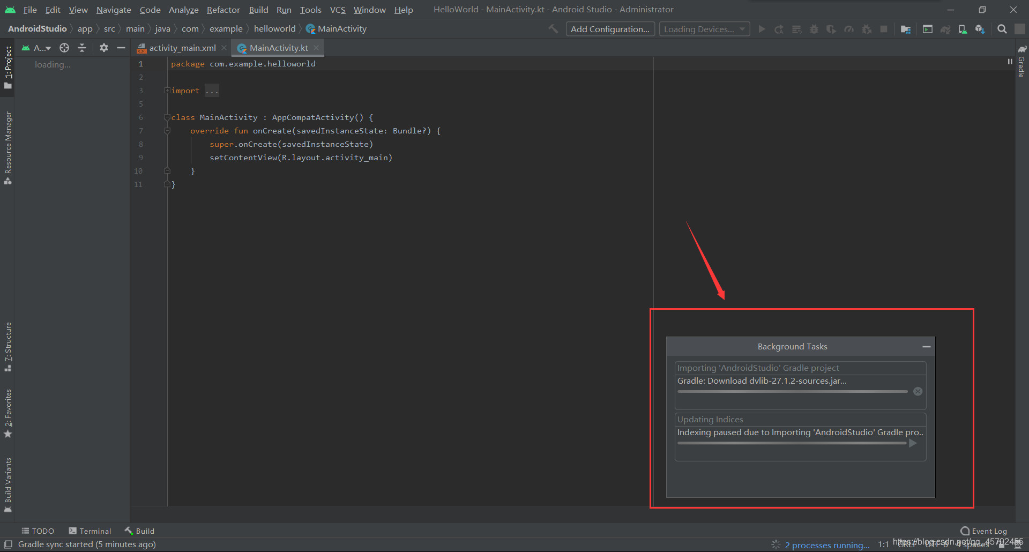Resume paused indexing with play arrow
The width and height of the screenshot is (1029, 552).
coord(913,443)
